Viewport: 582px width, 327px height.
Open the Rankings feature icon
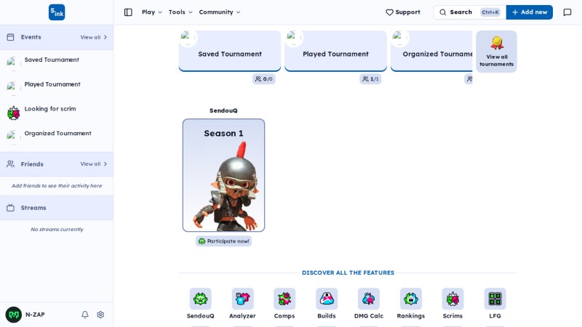click(411, 299)
